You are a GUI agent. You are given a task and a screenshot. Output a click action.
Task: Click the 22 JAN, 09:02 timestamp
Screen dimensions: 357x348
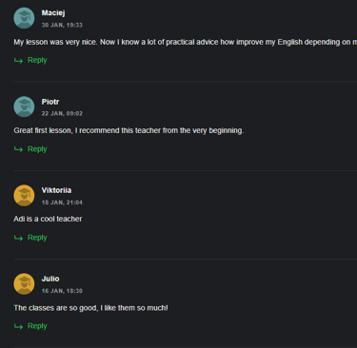62,113
